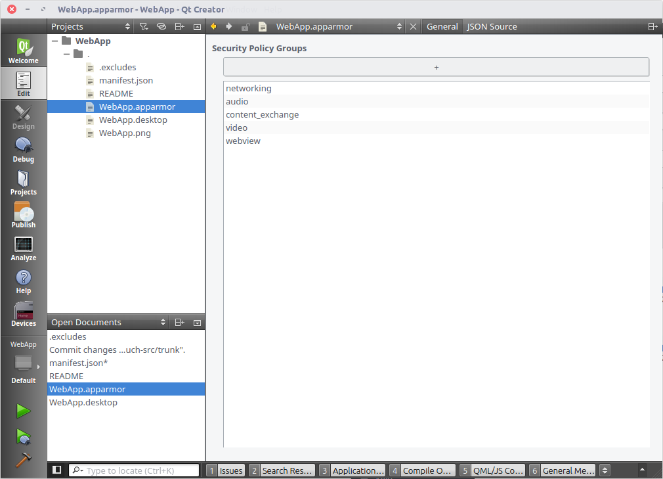This screenshot has height=479, width=663.
Task: Close the Open Documents panel
Action: point(197,323)
